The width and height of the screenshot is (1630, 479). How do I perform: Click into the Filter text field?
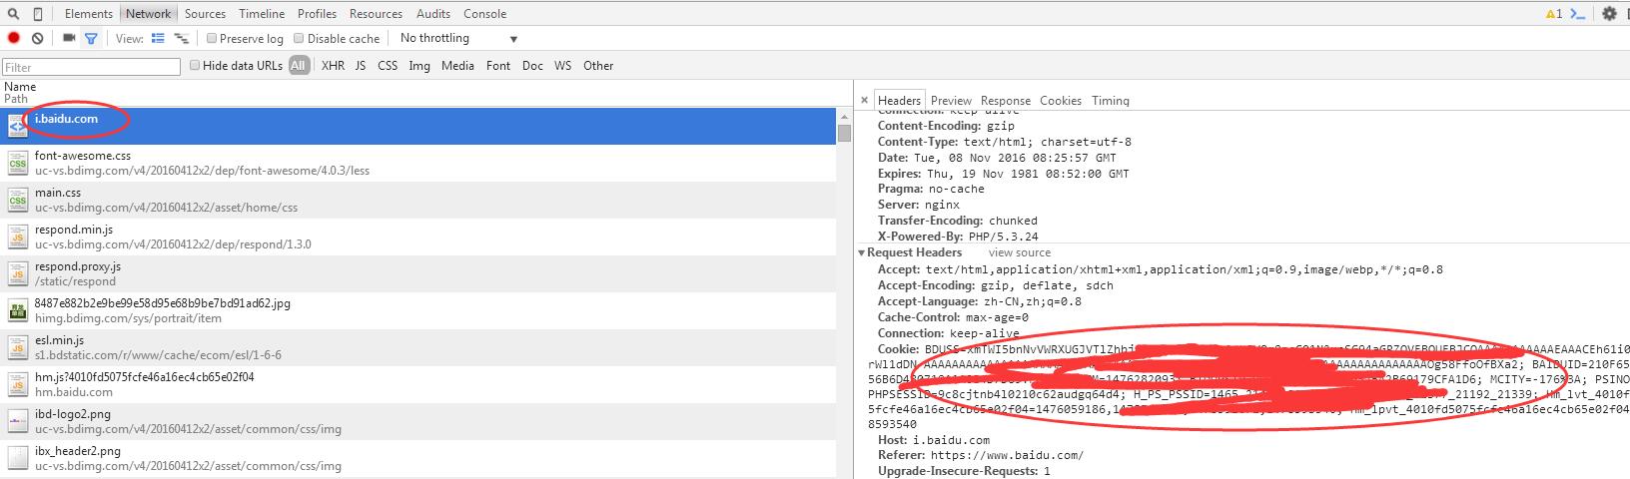click(x=92, y=67)
